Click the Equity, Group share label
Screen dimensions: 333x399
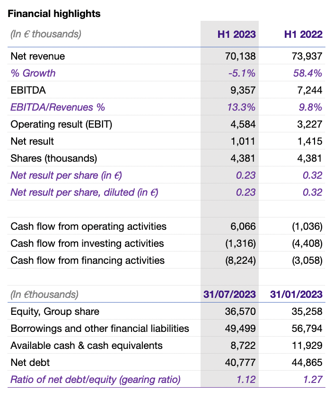55,312
